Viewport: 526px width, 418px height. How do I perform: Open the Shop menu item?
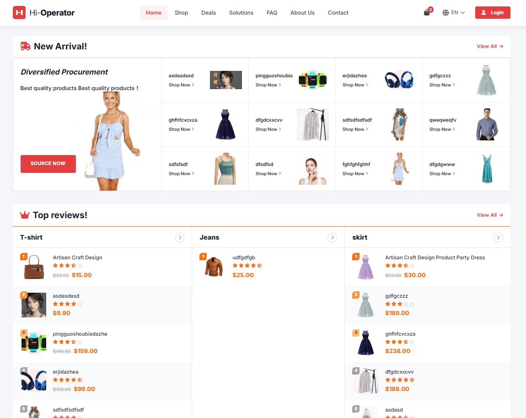pos(181,13)
